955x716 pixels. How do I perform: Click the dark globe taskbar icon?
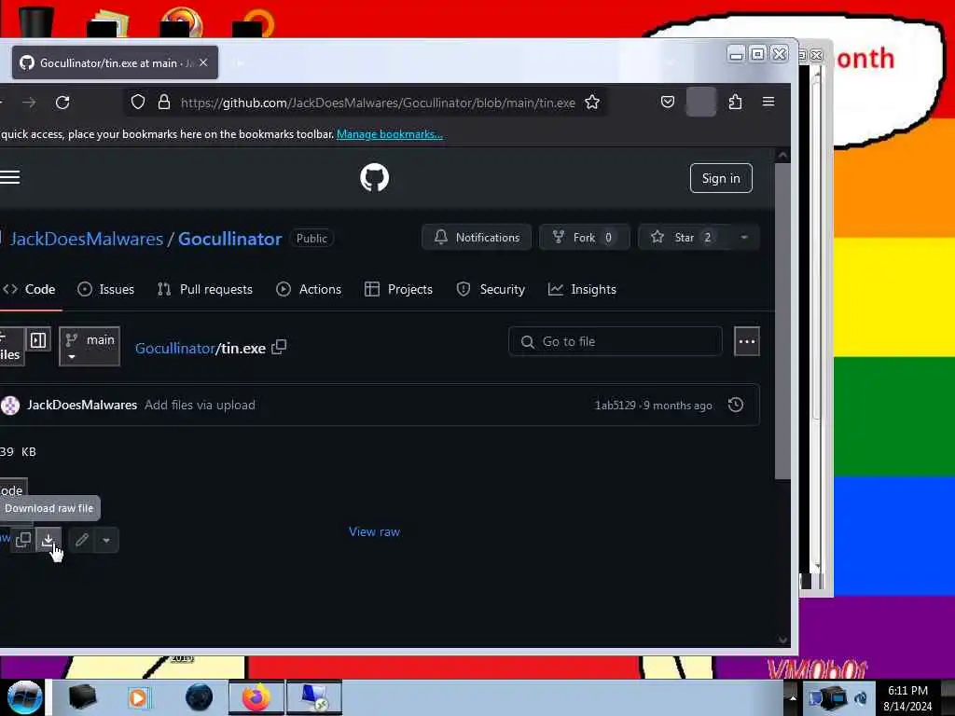200,697
